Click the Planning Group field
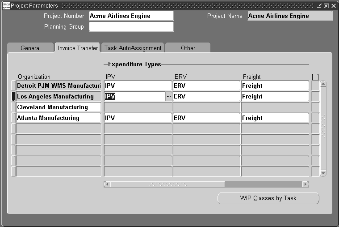This screenshot has width=339, height=227. coord(131,27)
